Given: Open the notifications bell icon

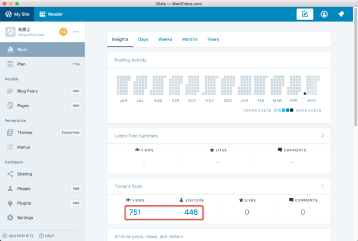Looking at the screenshot, I should click(341, 14).
